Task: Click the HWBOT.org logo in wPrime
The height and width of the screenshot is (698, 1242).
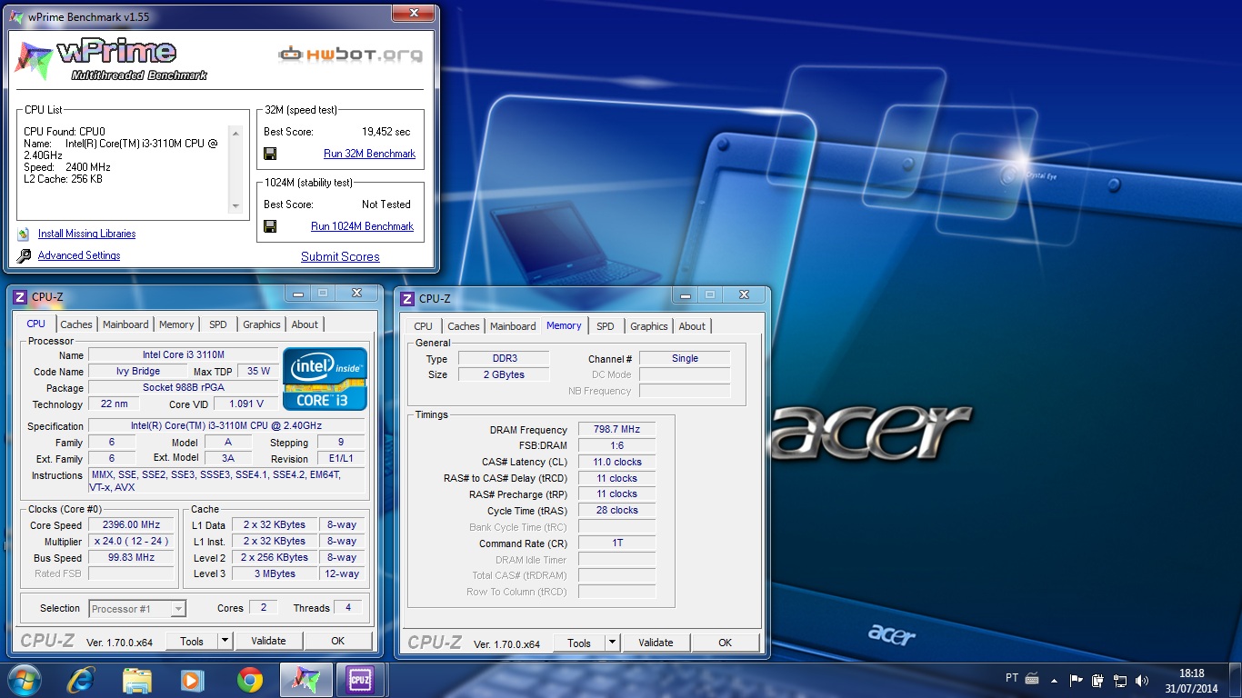Action: [350, 54]
